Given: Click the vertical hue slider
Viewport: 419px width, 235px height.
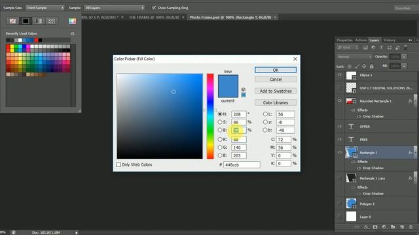Looking at the screenshot, I should pos(210,116).
